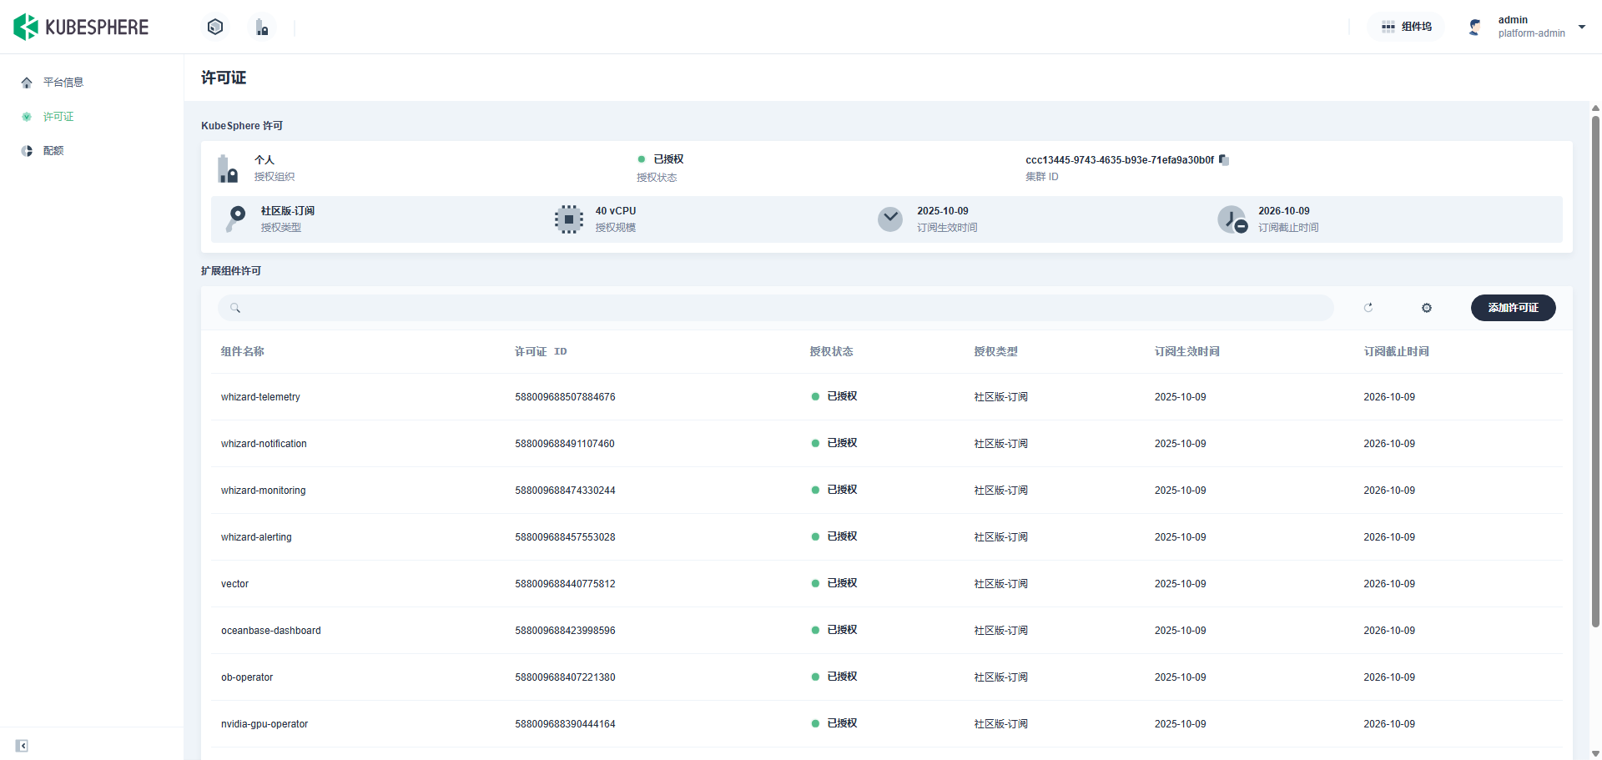
Task: Go to 平台信息 in the sidebar
Action: point(63,82)
